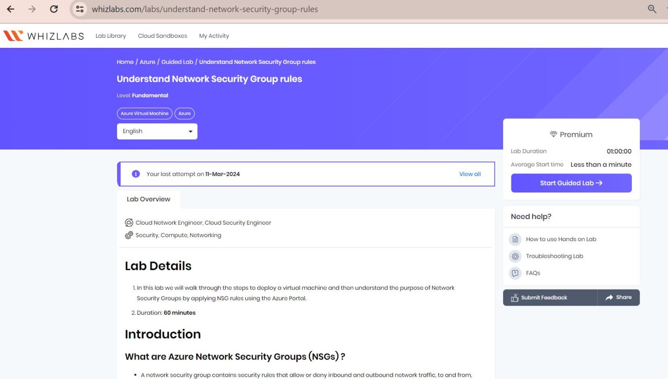Open the My Activity menu item
The height and width of the screenshot is (379, 668).
coord(214,36)
